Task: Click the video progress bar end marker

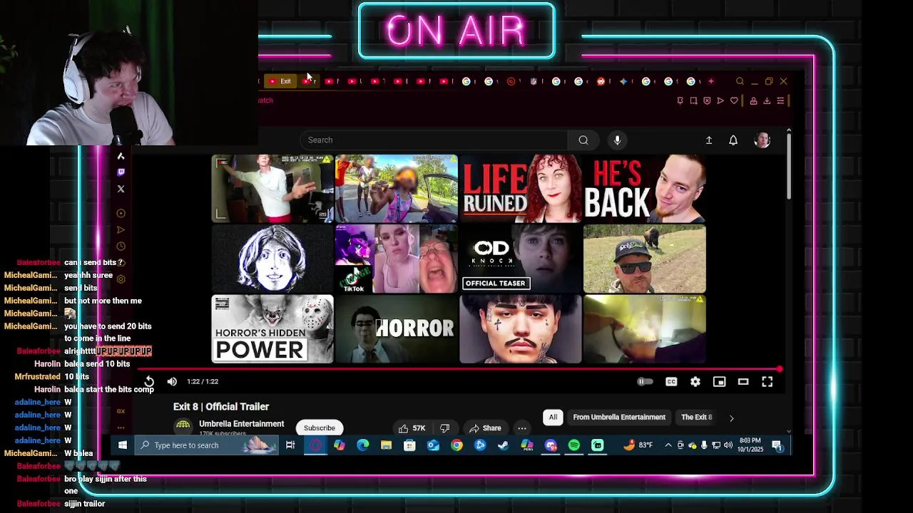Action: tap(779, 369)
